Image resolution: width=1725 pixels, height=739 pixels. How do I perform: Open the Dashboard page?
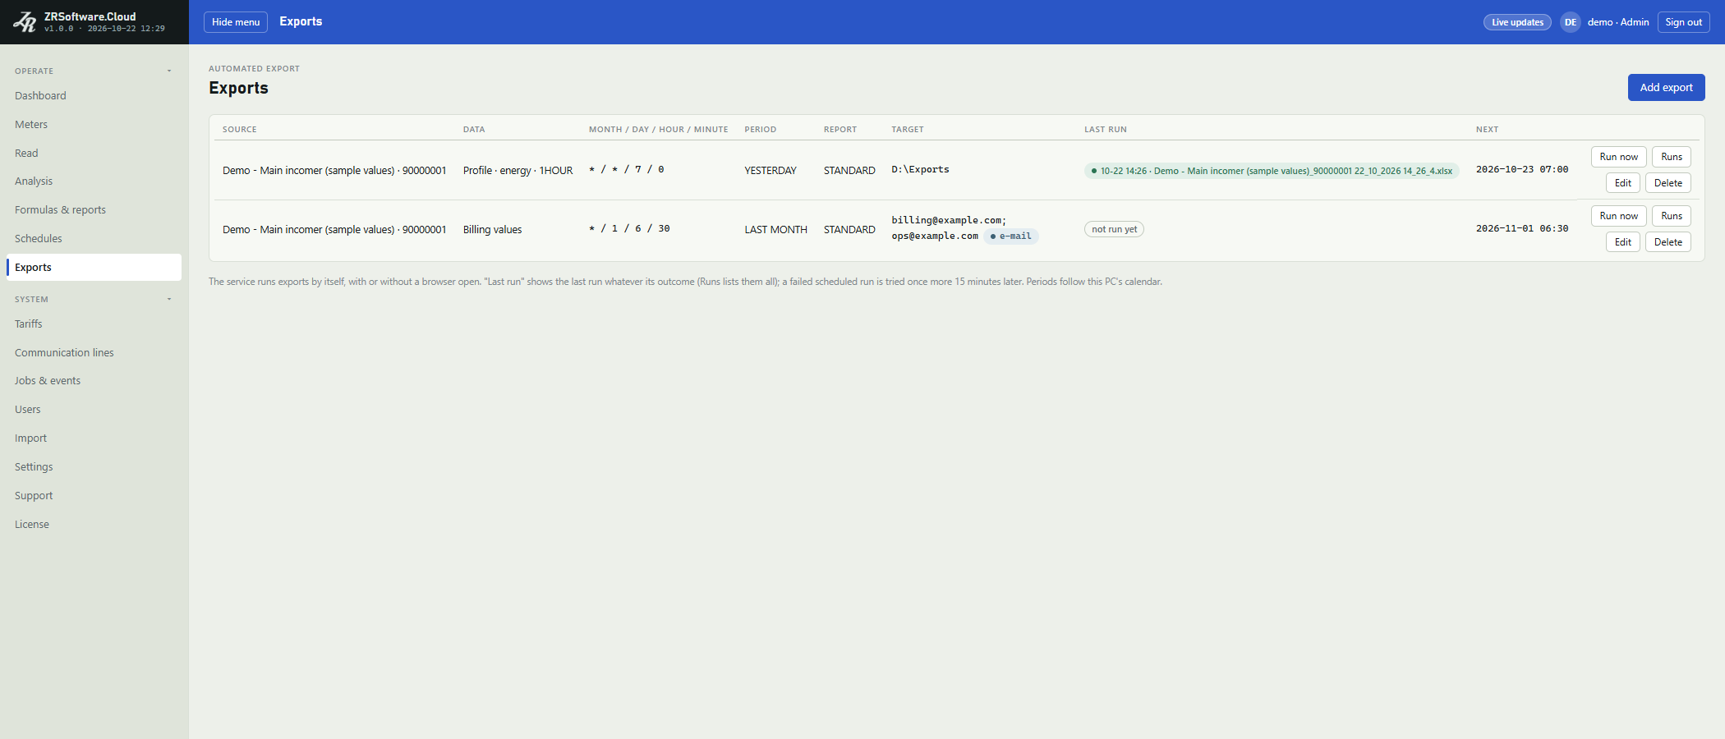94,96
